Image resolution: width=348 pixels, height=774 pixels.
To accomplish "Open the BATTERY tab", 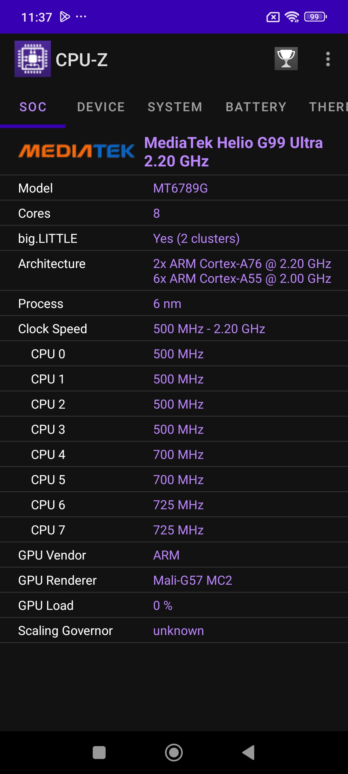I will click(256, 107).
